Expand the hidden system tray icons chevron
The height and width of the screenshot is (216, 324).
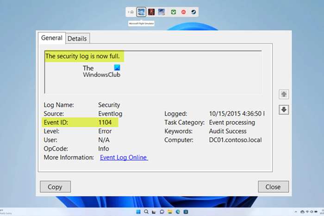point(296,212)
